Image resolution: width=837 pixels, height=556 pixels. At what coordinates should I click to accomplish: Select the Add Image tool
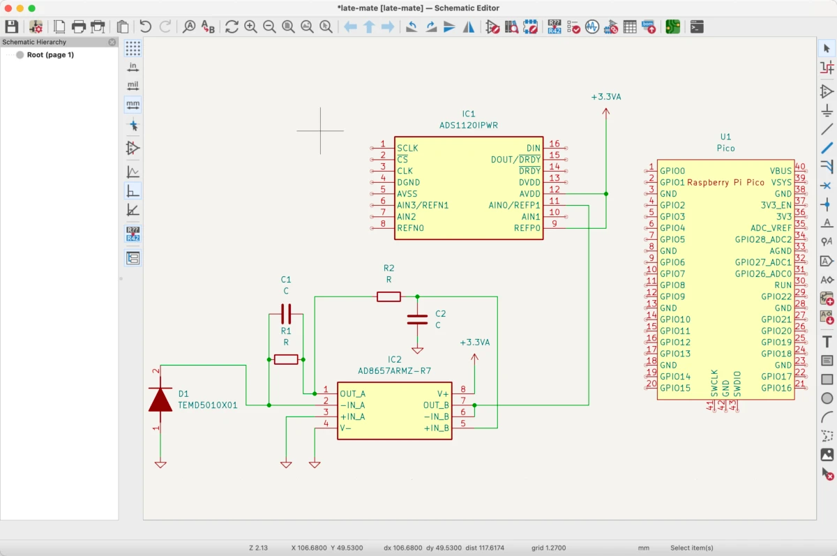tap(827, 455)
